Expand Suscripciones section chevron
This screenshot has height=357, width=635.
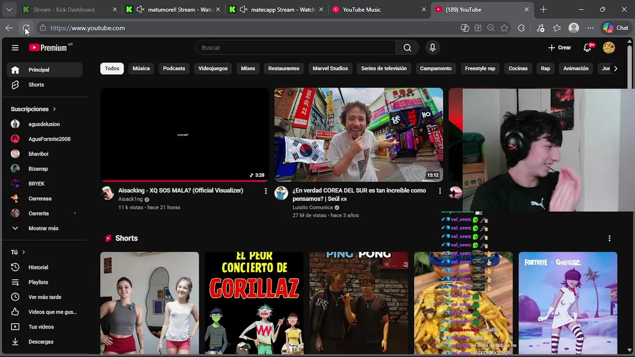tap(55, 109)
